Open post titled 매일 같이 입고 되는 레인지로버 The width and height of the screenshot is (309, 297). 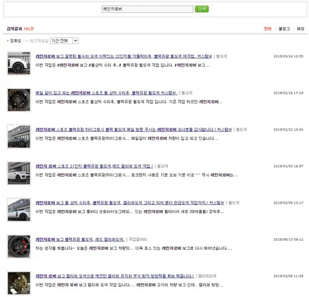pyautogui.click(x=106, y=93)
